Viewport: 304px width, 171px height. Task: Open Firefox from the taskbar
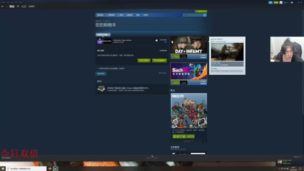pos(50,169)
